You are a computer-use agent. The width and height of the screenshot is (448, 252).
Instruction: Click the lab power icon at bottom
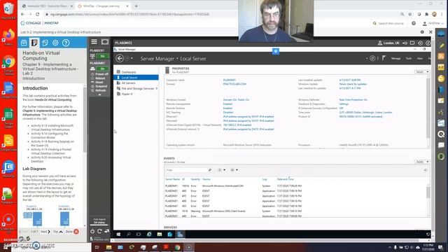pyautogui.click(x=92, y=231)
